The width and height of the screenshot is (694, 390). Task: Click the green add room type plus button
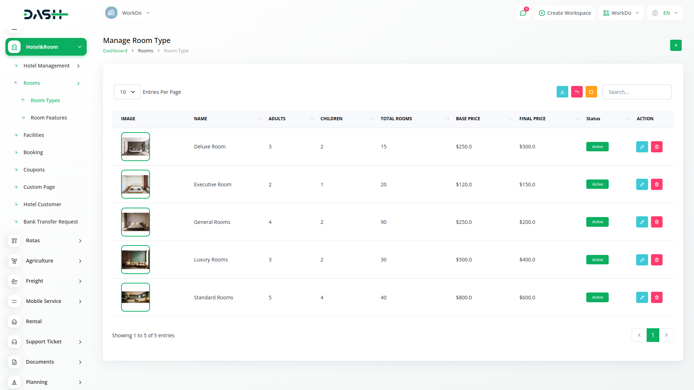point(676,45)
